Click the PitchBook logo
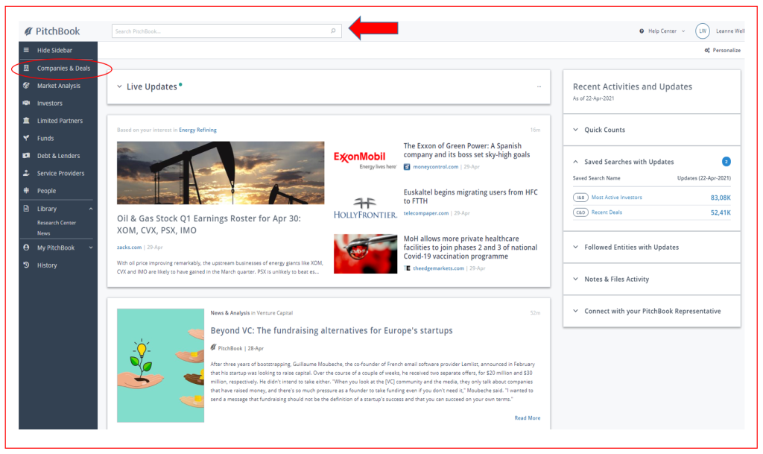The width and height of the screenshot is (763, 454). point(51,31)
